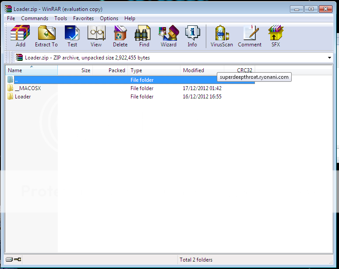This screenshot has width=339, height=269.
Task: Select the __MACOSX folder
Action: [x=28, y=88]
